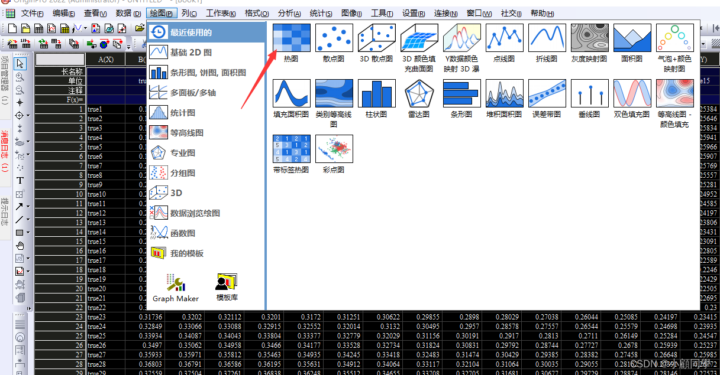720x375 pixels.
Task: Pick the 填充面积图 fill area plot
Action: click(x=291, y=99)
